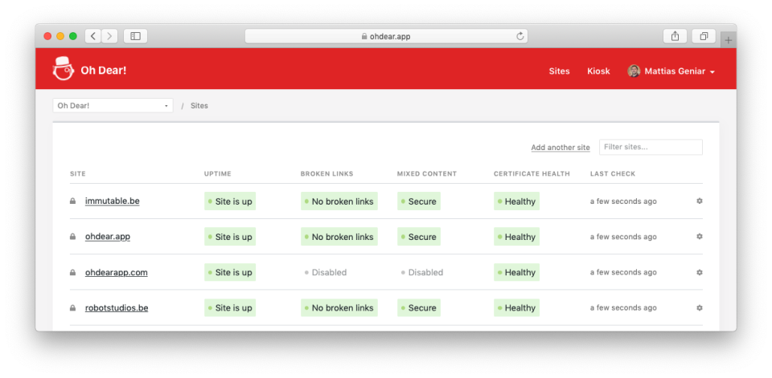Image resolution: width=772 pixels, height=378 pixels.
Task: Click Disabled broken links status for ohdearapp.com
Action: (326, 272)
